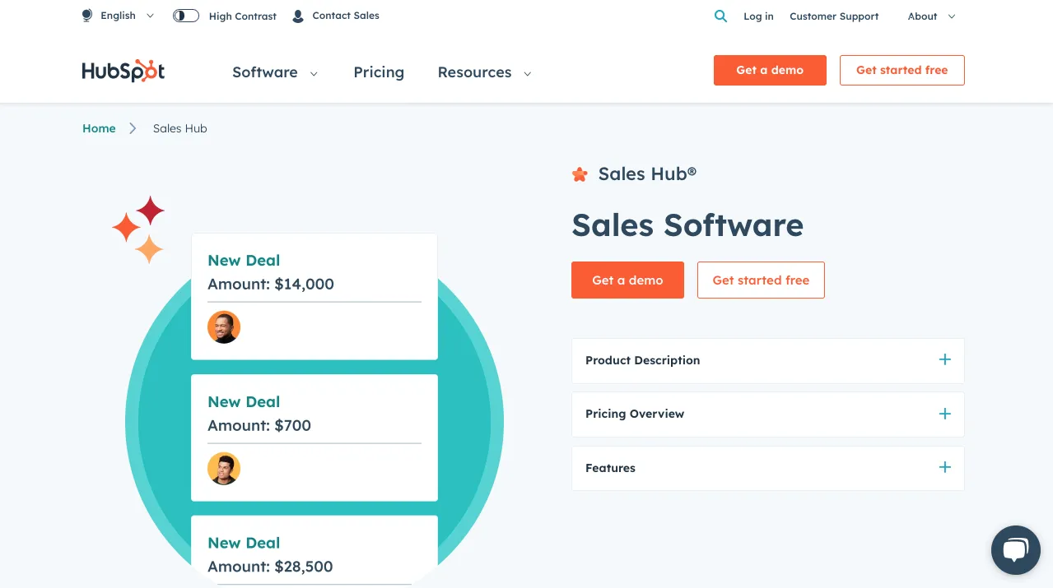Click the Sales Hub breadcrumb text
Viewport: 1053px width, 588px height.
(180, 128)
